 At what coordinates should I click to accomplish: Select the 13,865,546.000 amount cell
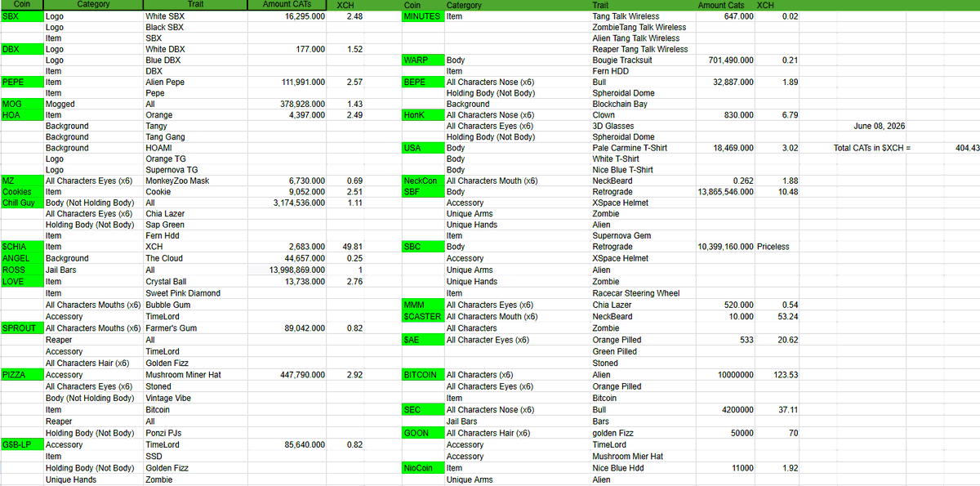tap(726, 192)
